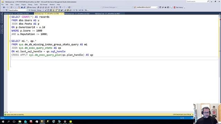221x124 pixels.
Task: Open the Tools menu
Action: click(36, 4)
